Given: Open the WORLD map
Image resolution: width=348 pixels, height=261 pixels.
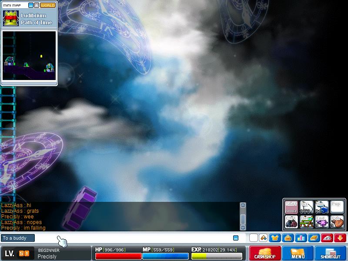Looking at the screenshot, I should [x=48, y=5].
